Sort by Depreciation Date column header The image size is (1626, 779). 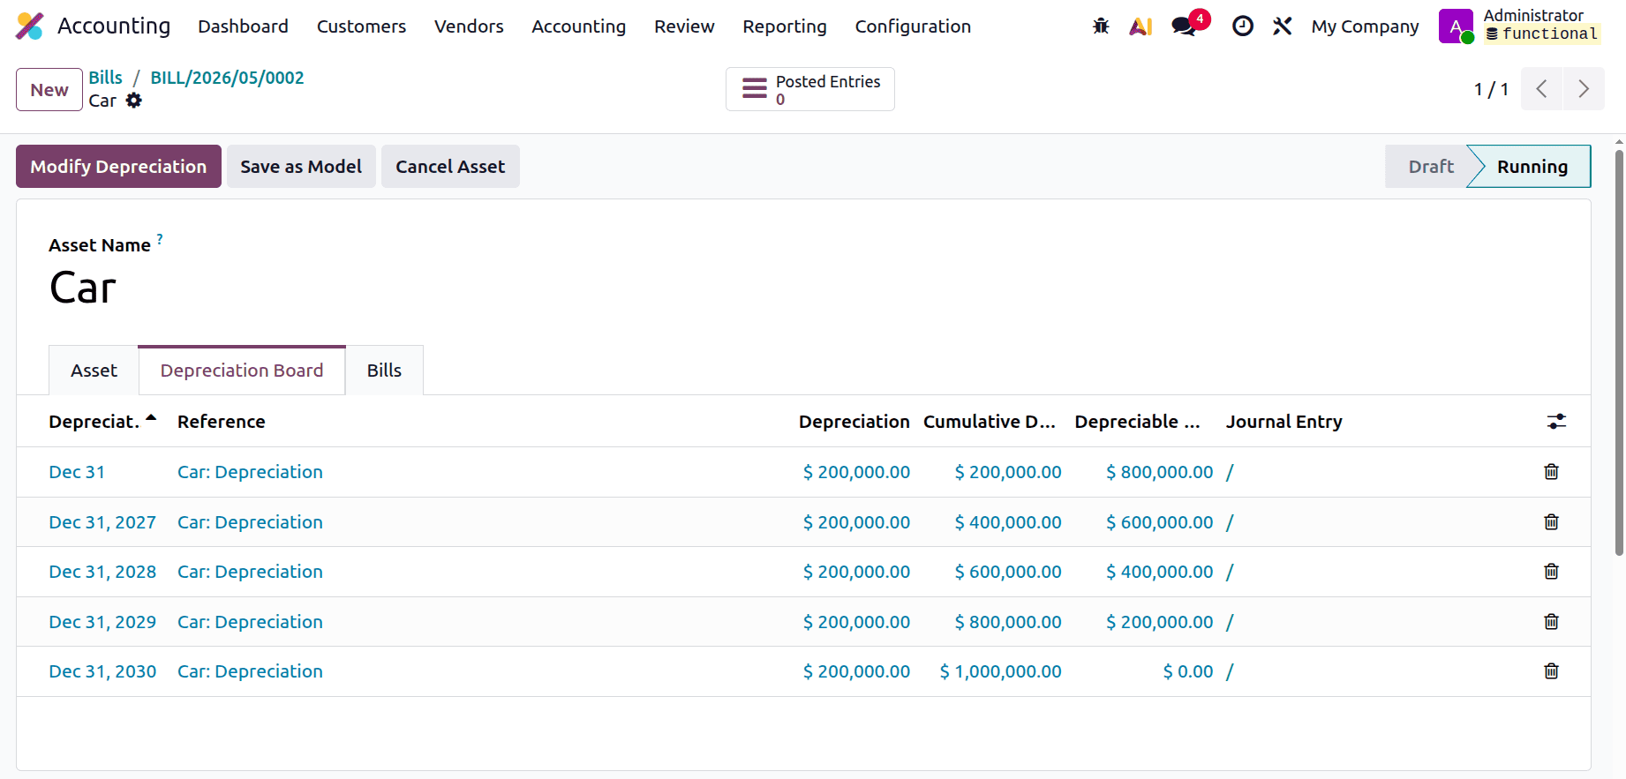[102, 422]
